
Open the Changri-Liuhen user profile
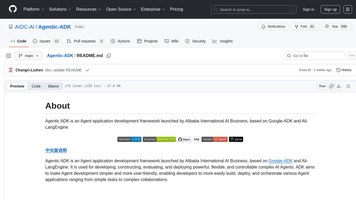click(29, 70)
